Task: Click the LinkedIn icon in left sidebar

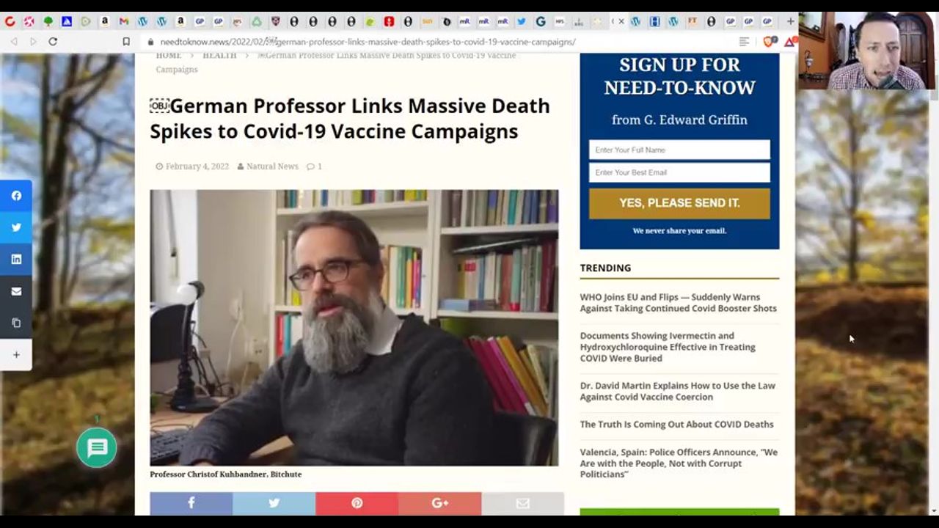Action: (x=16, y=259)
